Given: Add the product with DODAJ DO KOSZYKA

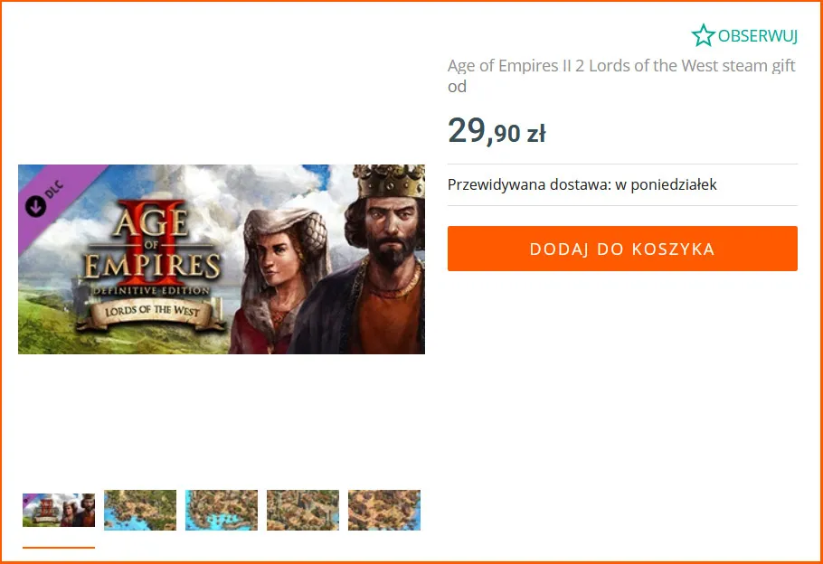Looking at the screenshot, I should (x=622, y=249).
